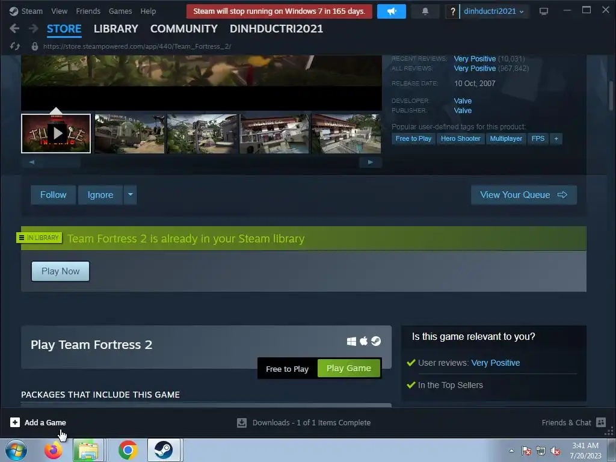Open the FPS tag
This screenshot has height=462, width=616.
coord(538,139)
